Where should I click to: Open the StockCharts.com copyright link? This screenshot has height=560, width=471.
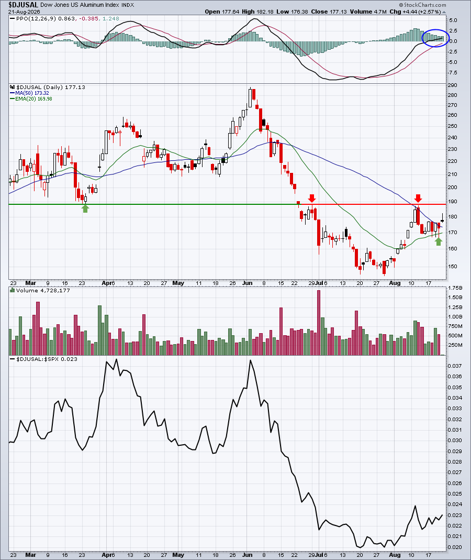click(422, 5)
